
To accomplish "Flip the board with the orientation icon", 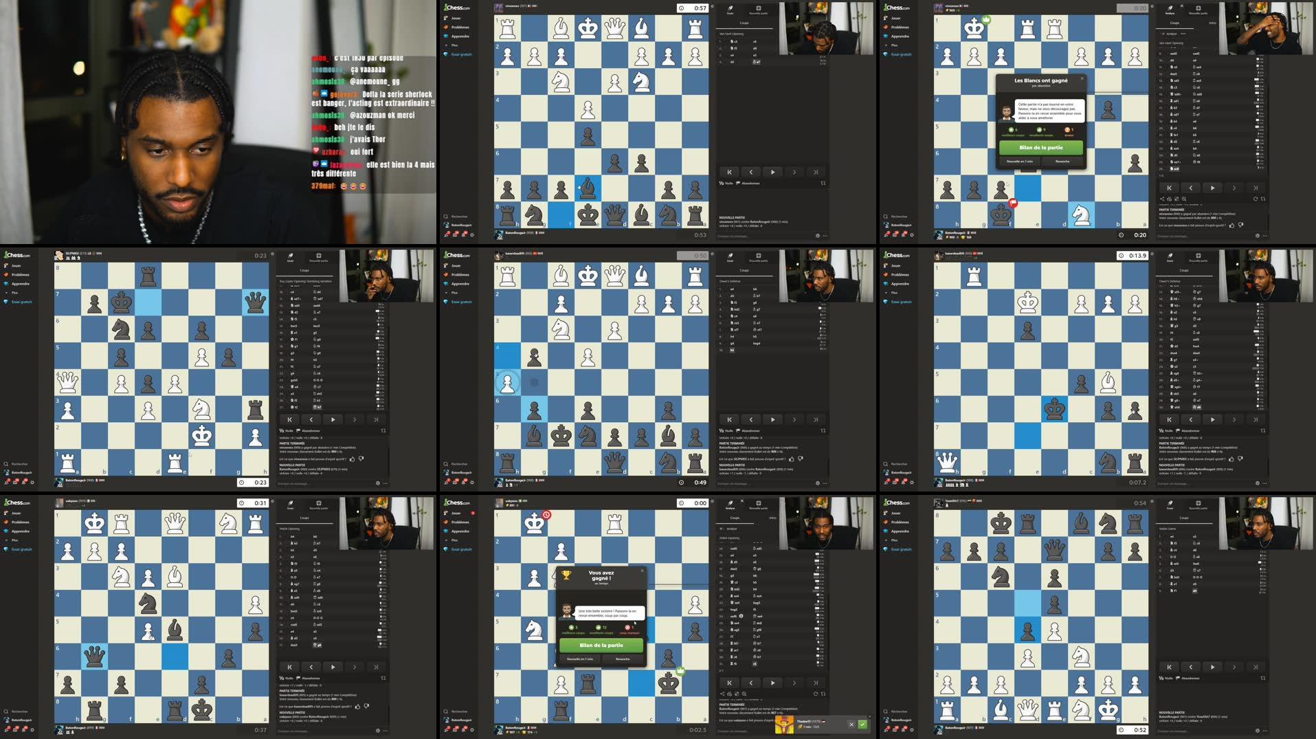I will [823, 183].
